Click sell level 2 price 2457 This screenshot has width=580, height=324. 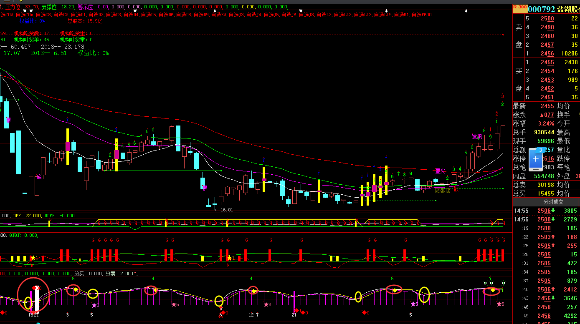tap(547, 45)
